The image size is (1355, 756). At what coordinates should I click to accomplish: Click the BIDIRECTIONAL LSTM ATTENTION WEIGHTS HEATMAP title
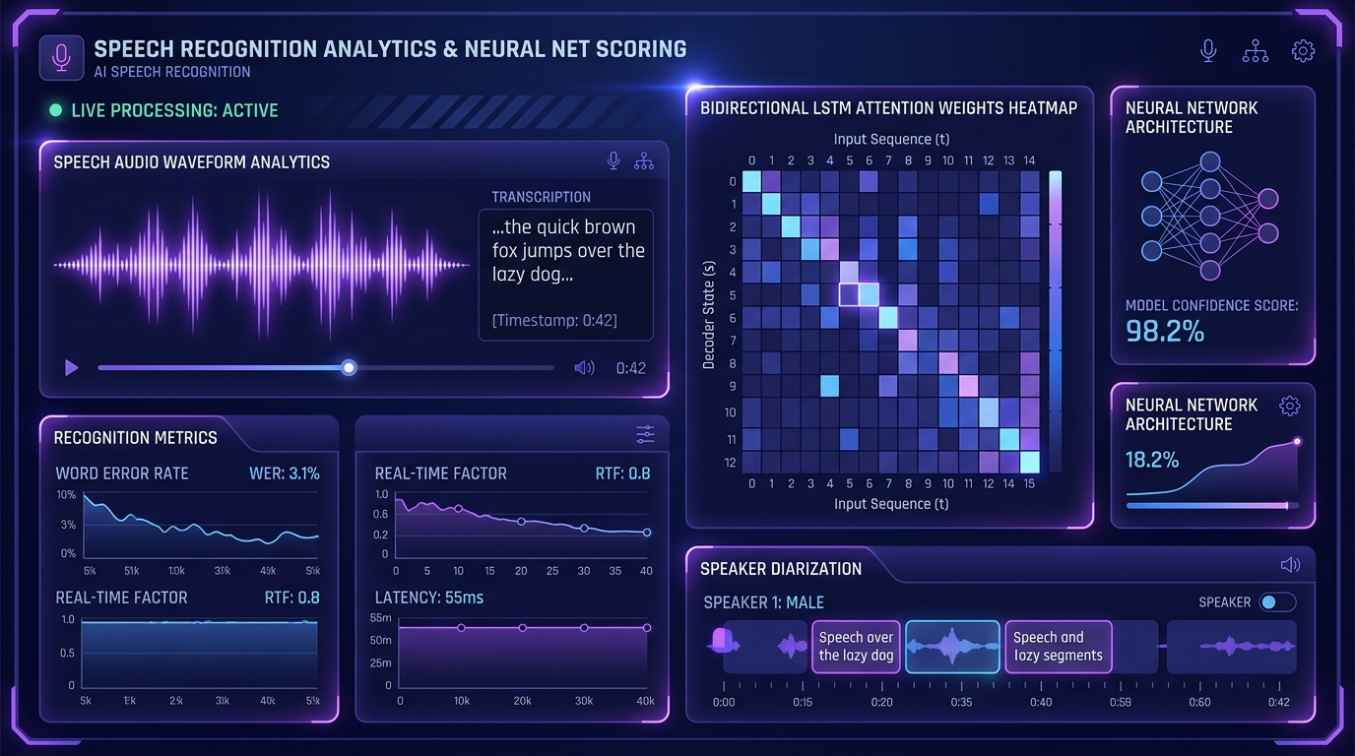pos(889,107)
